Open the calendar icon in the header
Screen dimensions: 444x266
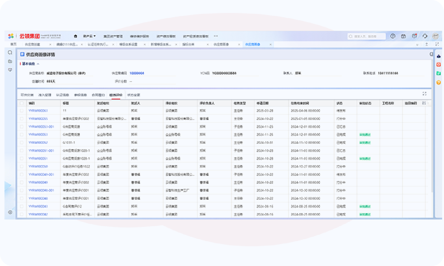click(x=403, y=36)
